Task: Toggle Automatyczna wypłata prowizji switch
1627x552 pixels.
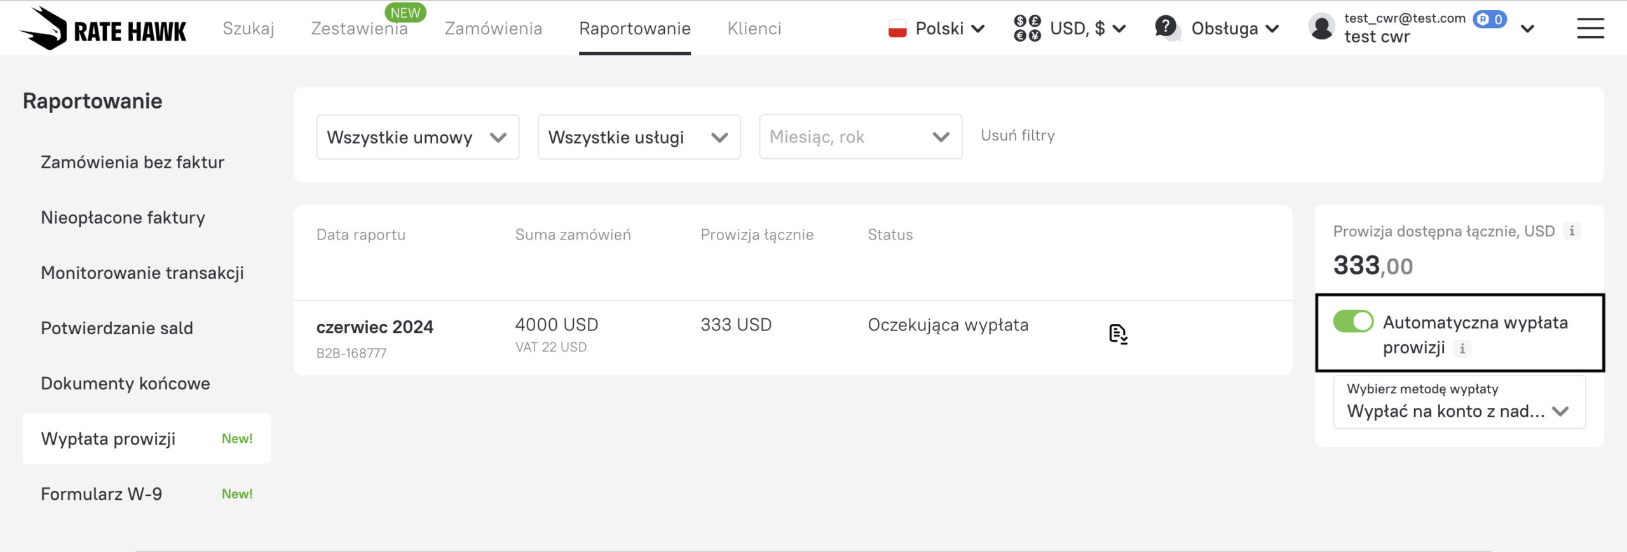Action: coord(1353,322)
